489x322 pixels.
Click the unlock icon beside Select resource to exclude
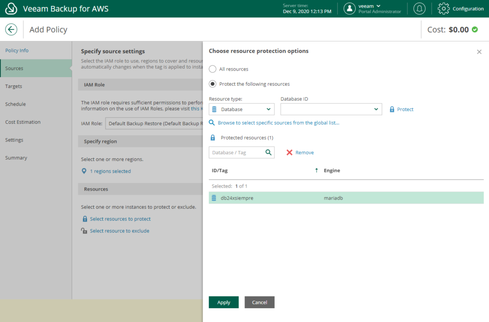[84, 231]
